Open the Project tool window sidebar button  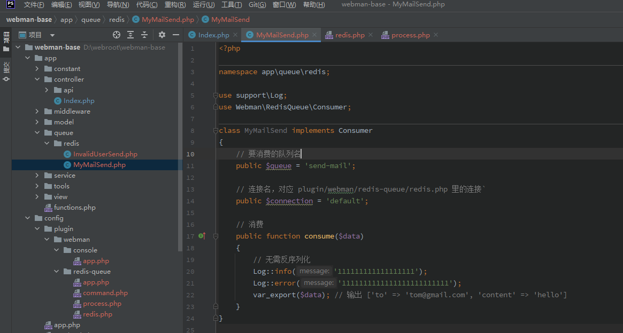[x=6, y=42]
